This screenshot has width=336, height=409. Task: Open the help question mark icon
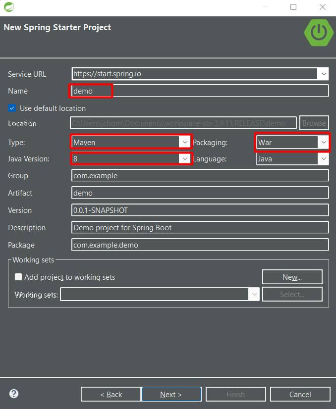tap(14, 394)
